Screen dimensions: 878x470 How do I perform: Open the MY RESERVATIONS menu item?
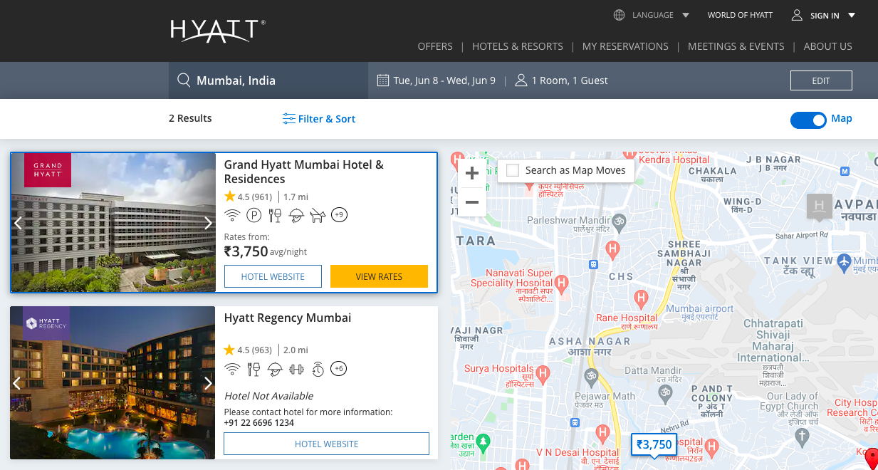pyautogui.click(x=625, y=46)
